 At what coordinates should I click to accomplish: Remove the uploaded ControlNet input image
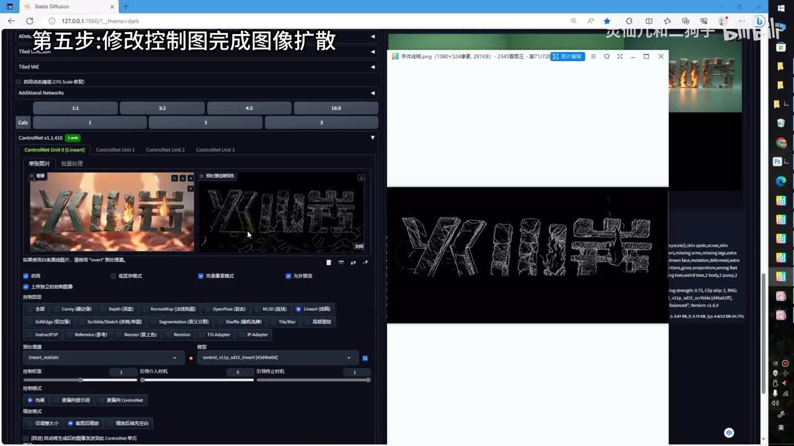[x=190, y=178]
